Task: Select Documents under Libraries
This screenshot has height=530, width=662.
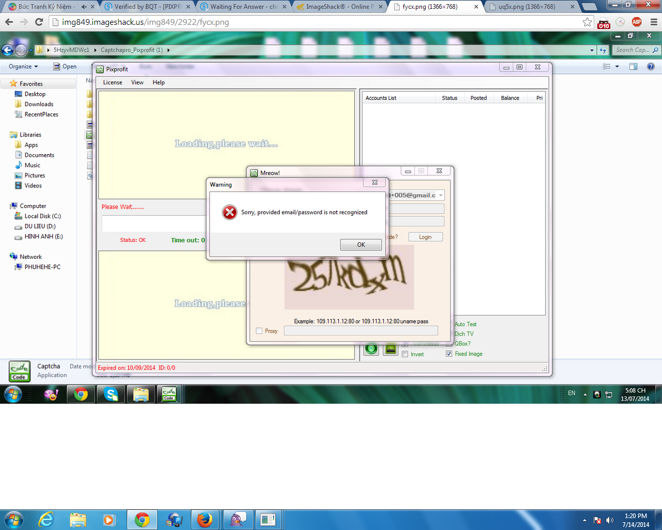Action: 39,155
